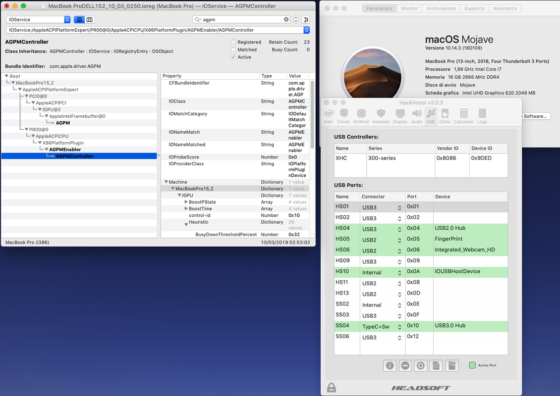This screenshot has height=396, width=560.
Task: Toggle the Matched checkbox
Action: coord(233,49)
